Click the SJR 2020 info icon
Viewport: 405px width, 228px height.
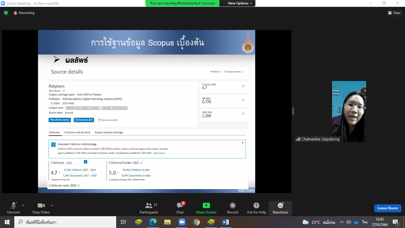[x=243, y=100]
